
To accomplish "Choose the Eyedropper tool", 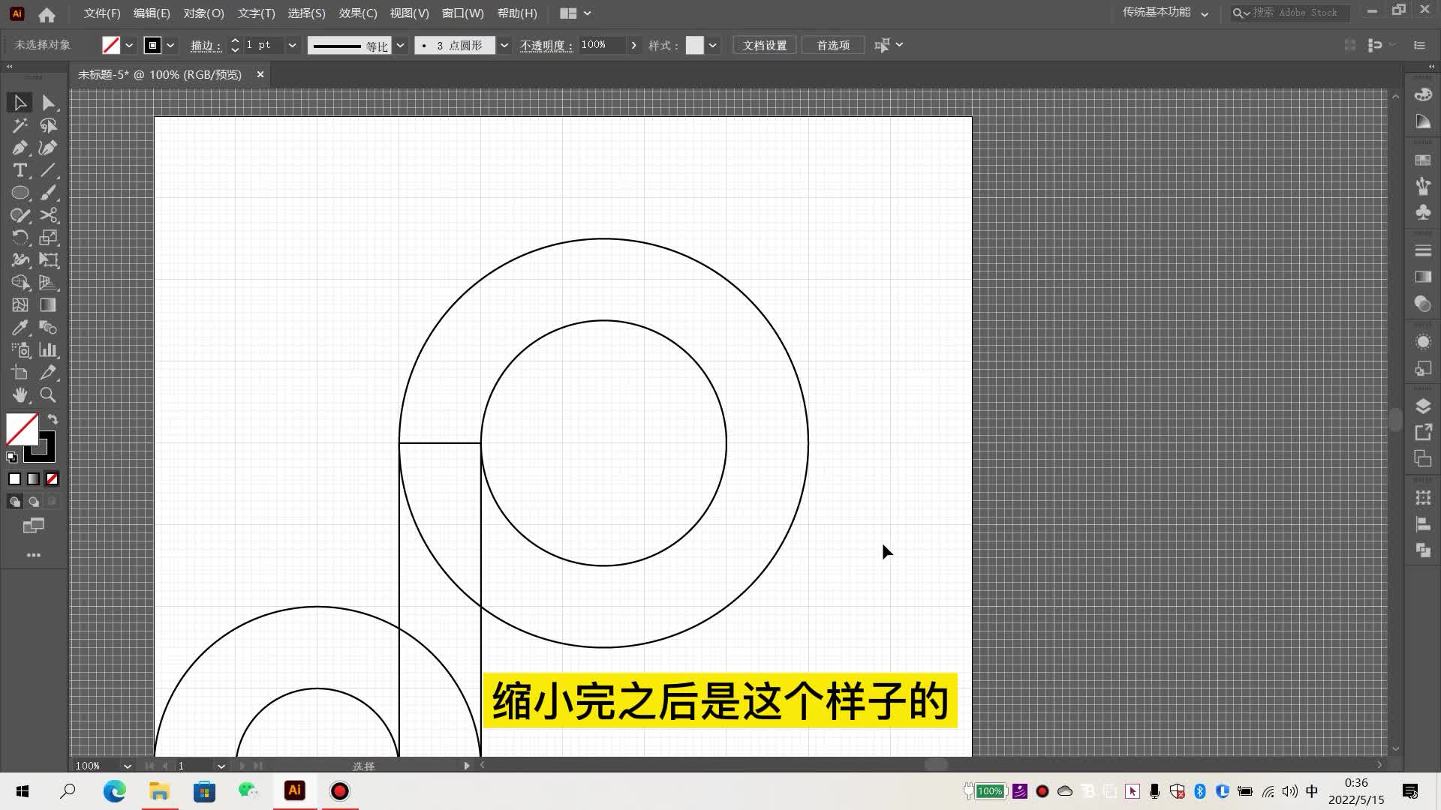I will point(20,328).
